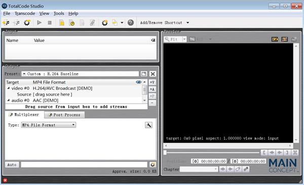The width and height of the screenshot is (304, 185).
Task: Select the Target MP4 File Format row
Action: click(x=73, y=82)
